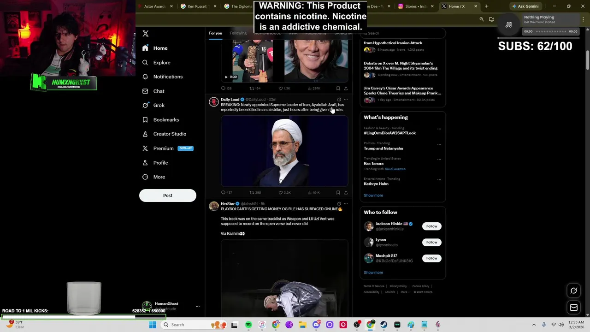Click the Post button

(x=168, y=196)
